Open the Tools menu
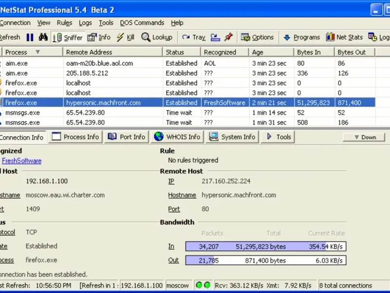This screenshot has width=390, height=293. tap(106, 23)
